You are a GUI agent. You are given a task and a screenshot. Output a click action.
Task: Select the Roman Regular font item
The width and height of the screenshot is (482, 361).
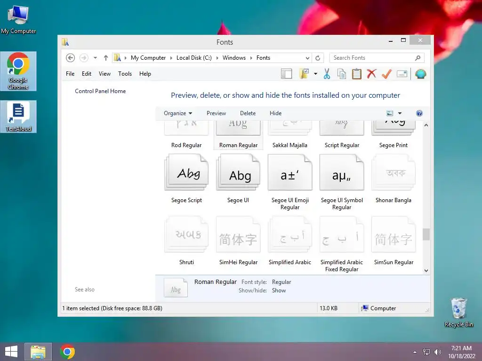click(238, 135)
